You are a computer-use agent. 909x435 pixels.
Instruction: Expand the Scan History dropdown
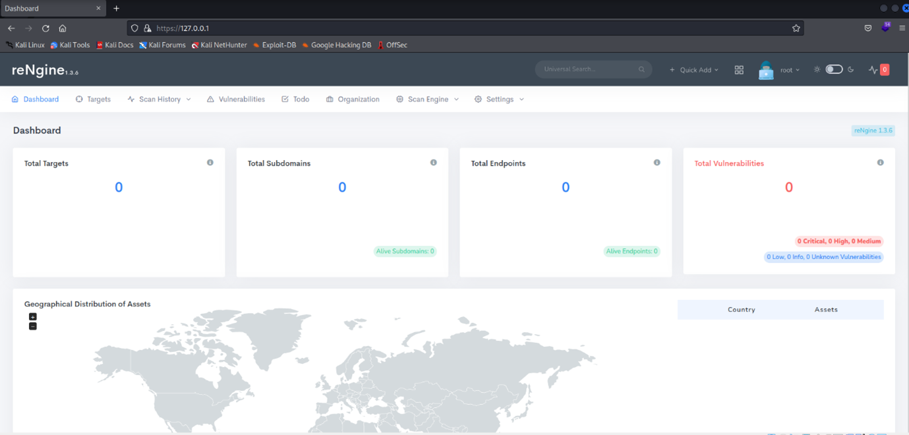(x=159, y=99)
